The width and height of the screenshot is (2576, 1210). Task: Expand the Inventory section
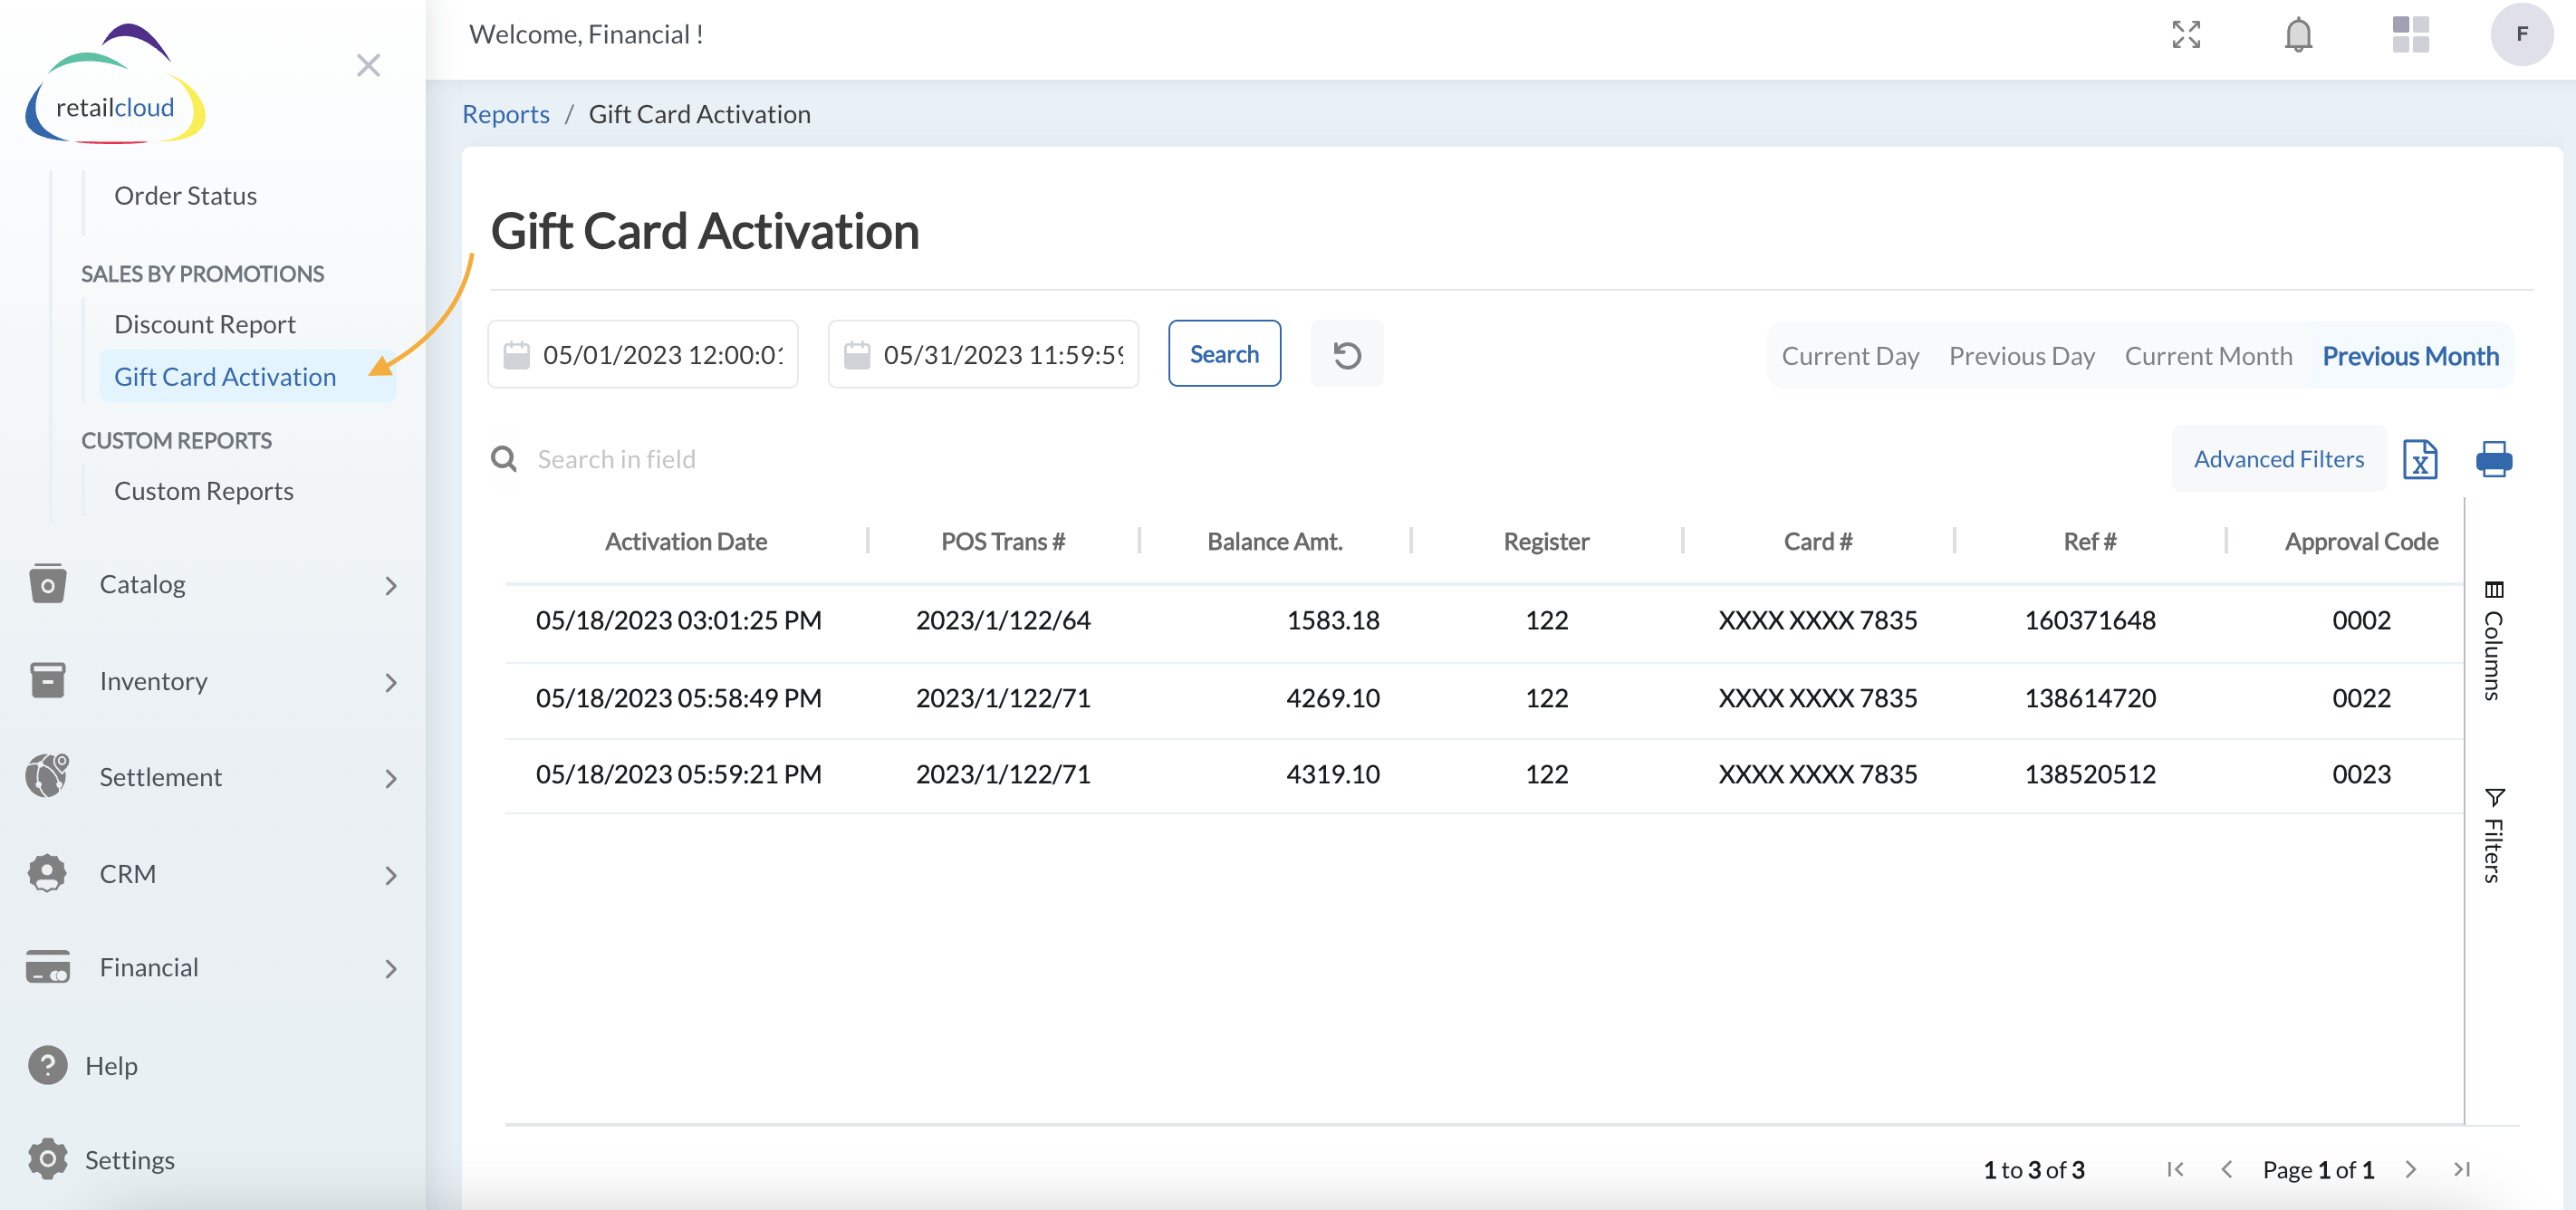pyautogui.click(x=153, y=680)
